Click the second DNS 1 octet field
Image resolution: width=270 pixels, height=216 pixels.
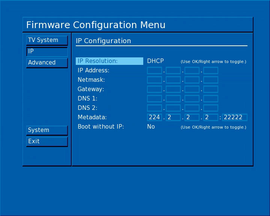(173, 99)
